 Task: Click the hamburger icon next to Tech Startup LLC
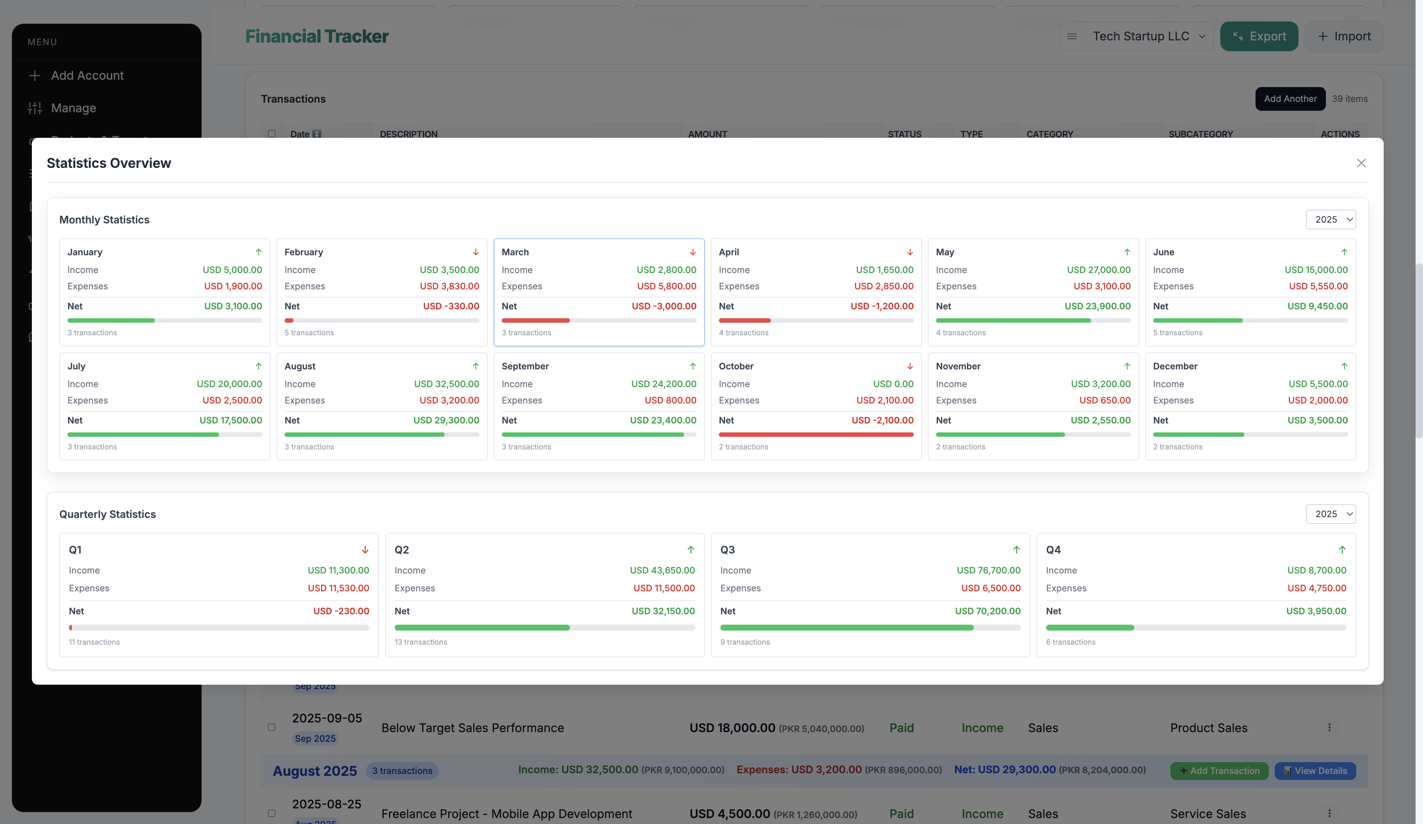click(1072, 36)
